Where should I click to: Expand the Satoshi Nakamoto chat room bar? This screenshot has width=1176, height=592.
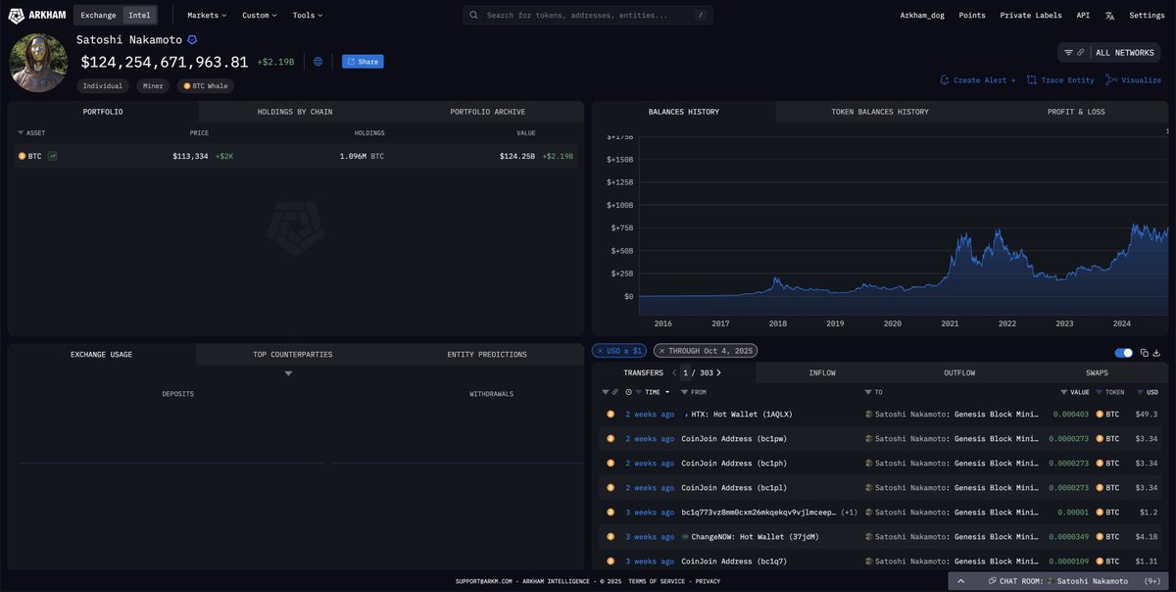(1057, 581)
